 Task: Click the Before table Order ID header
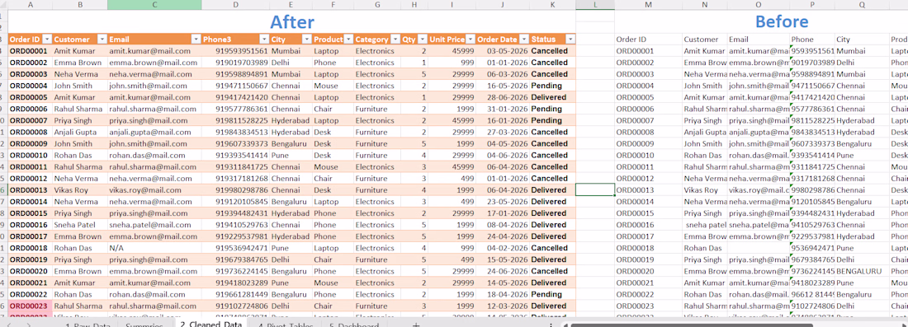pyautogui.click(x=649, y=40)
